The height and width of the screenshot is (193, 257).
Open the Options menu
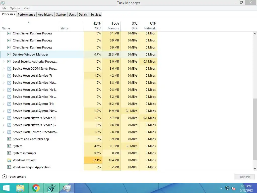pyautogui.click(x=15, y=8)
